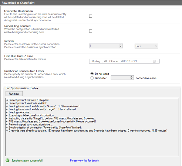The image size is (182, 166).
Task: Click the First Run Date / Time heading
Action: (19, 56)
